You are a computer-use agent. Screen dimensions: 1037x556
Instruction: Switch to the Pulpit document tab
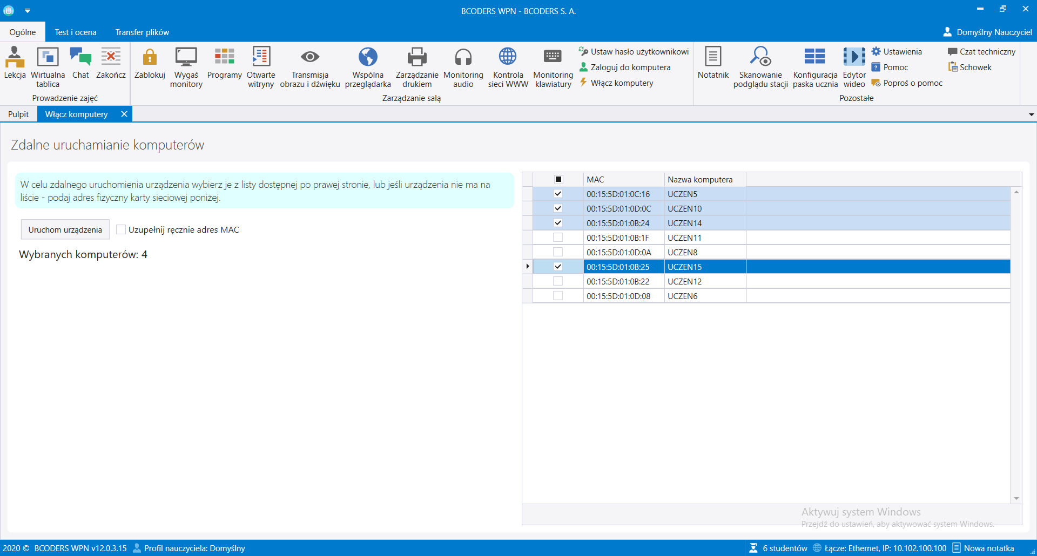18,114
